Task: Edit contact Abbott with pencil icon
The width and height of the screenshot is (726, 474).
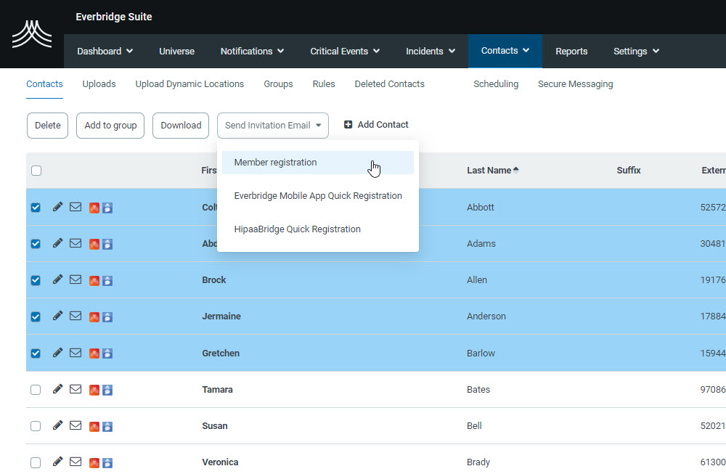Action: (x=57, y=207)
